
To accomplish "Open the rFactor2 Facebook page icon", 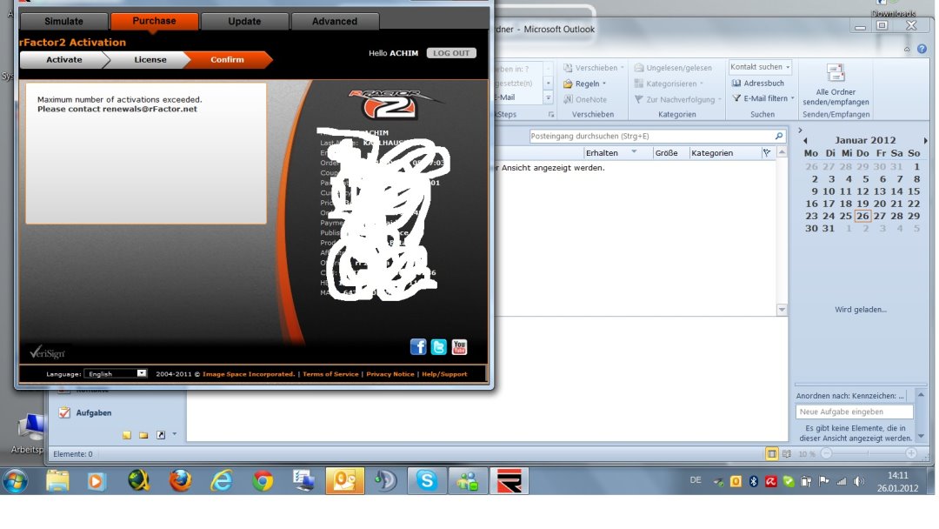I will pyautogui.click(x=418, y=347).
